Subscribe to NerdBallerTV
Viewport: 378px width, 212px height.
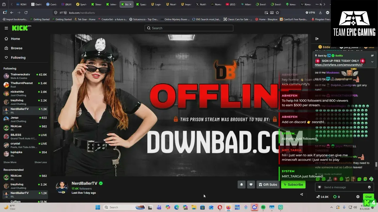click(293, 185)
